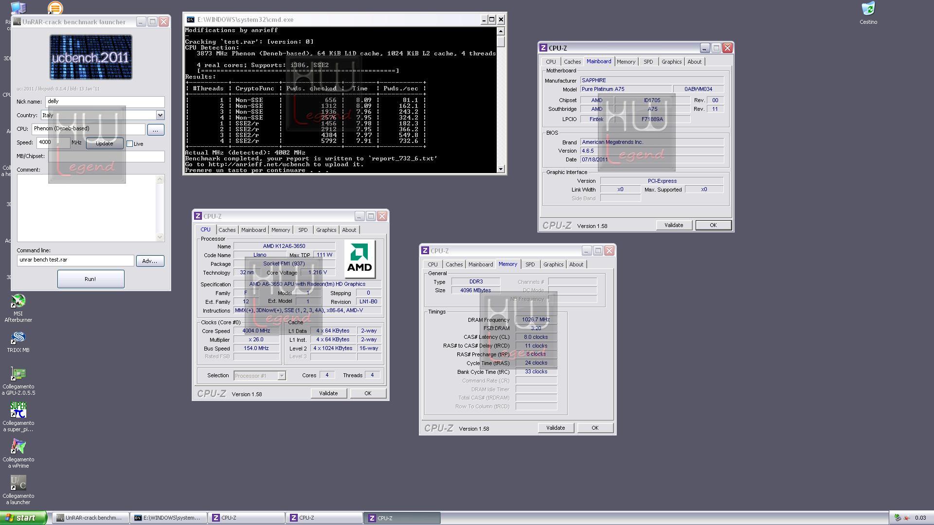Click the CPU-Z processor window title icon
Viewport: 934px width, 525px height.
coord(198,216)
